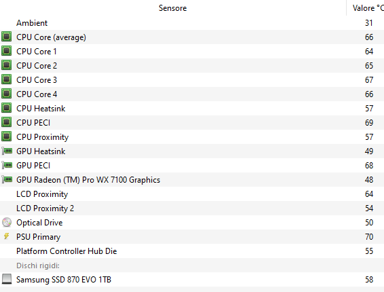Viewport: 384px width, 292px height.
Task: Click the chip icon beside CPU Core 1
Action: tap(6, 51)
